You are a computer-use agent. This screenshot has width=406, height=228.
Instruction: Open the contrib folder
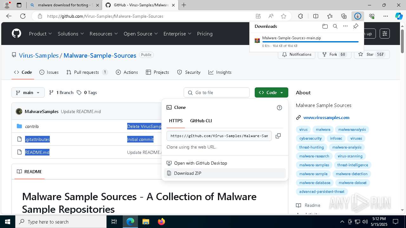click(x=32, y=126)
